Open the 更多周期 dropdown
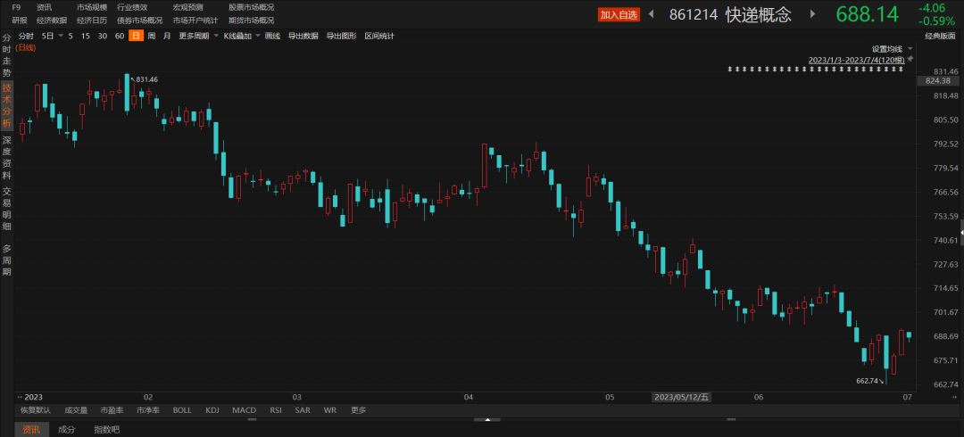The height and width of the screenshot is (437, 964). point(197,36)
